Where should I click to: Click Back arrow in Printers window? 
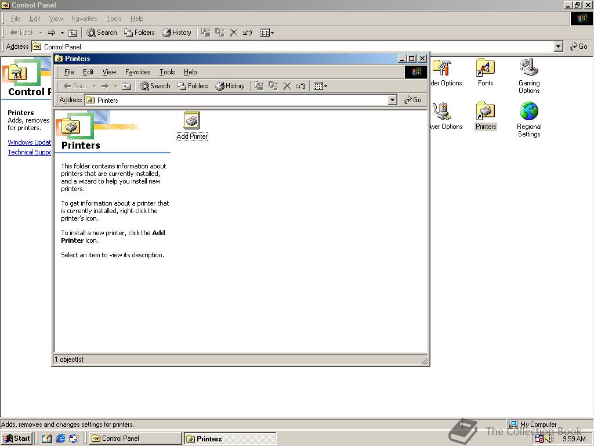pyautogui.click(x=75, y=86)
